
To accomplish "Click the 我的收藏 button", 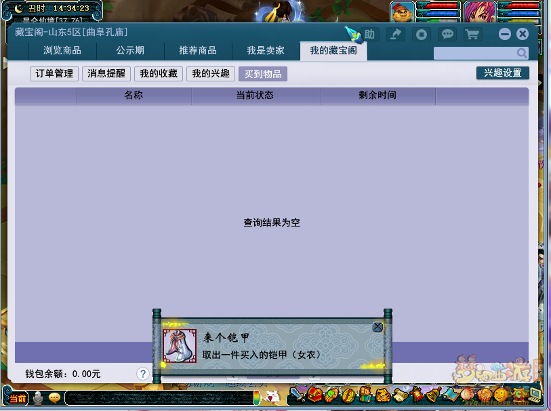I will tap(159, 73).
